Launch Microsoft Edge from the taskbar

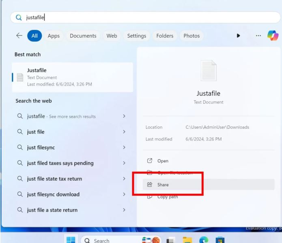click(x=204, y=240)
